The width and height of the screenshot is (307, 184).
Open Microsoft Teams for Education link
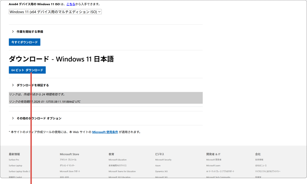(122, 171)
